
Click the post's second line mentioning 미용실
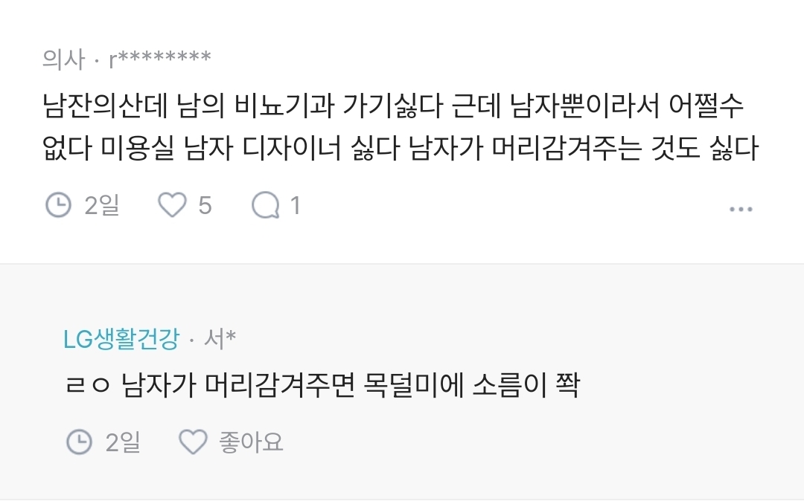point(400,149)
